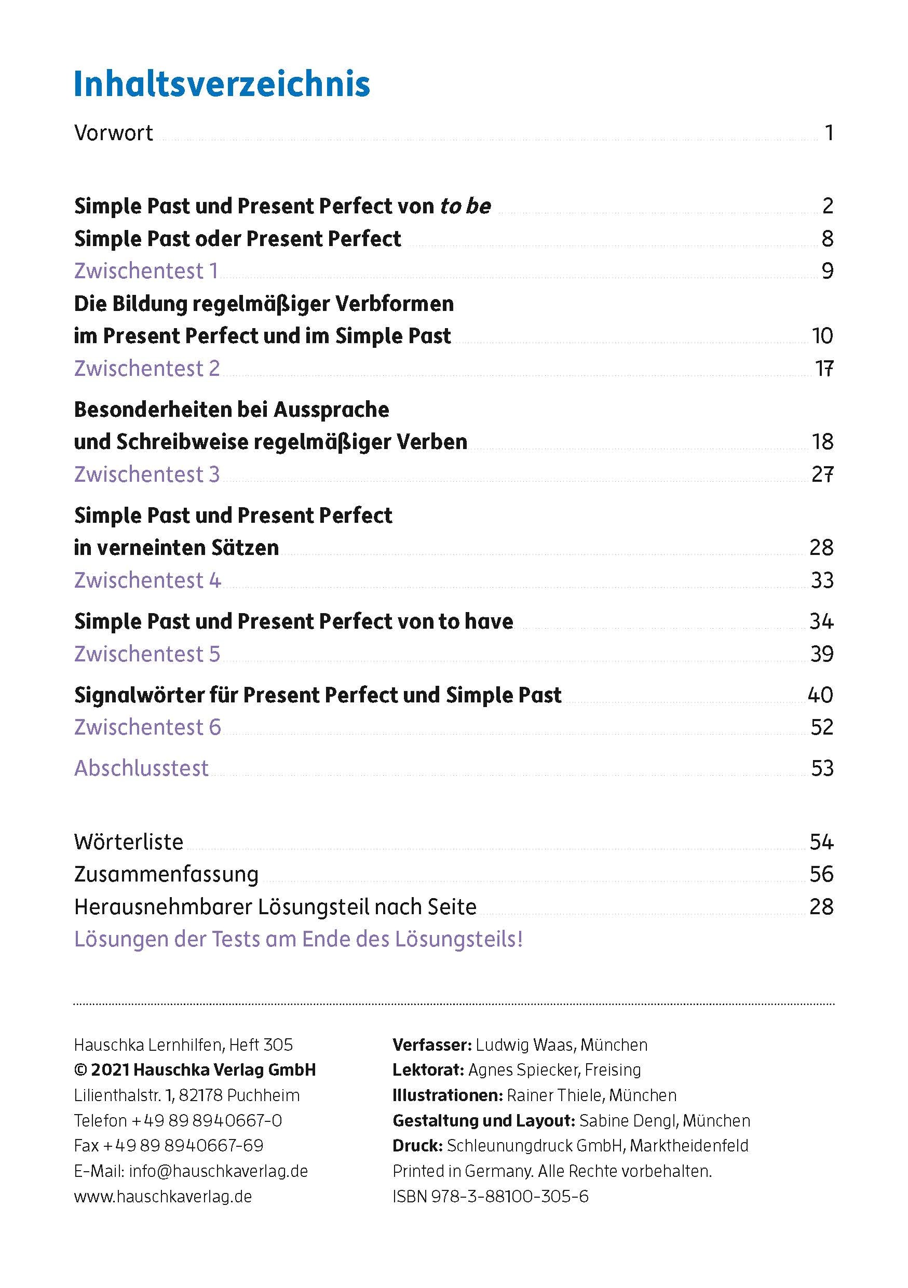Open the Signalwörter chapter entry
The width and height of the screenshot is (908, 1288).
pos(317,695)
